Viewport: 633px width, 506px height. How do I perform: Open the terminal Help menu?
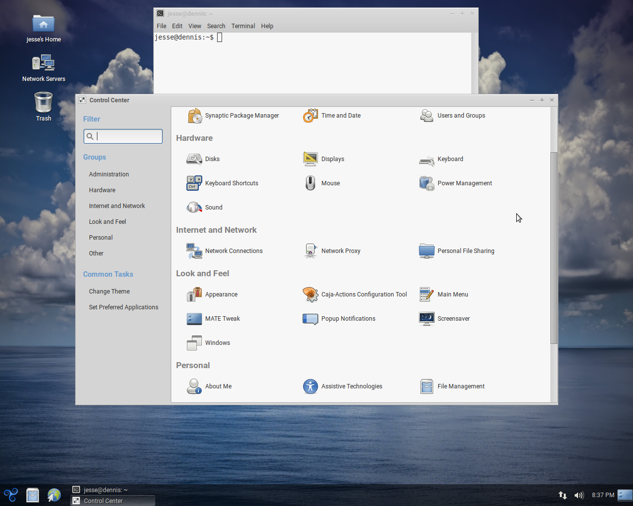267,26
